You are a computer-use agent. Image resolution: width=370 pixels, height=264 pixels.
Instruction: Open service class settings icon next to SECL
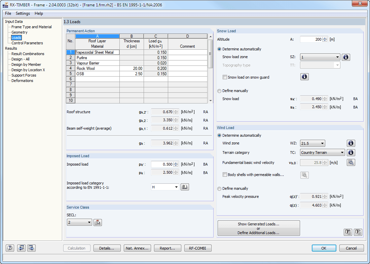(x=98, y=222)
